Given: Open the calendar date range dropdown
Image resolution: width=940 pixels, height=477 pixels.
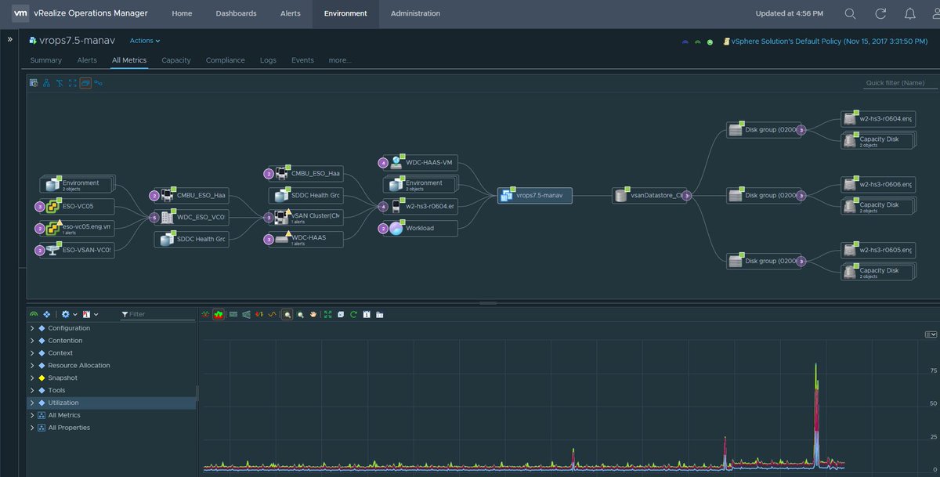Looking at the screenshot, I should (x=89, y=314).
